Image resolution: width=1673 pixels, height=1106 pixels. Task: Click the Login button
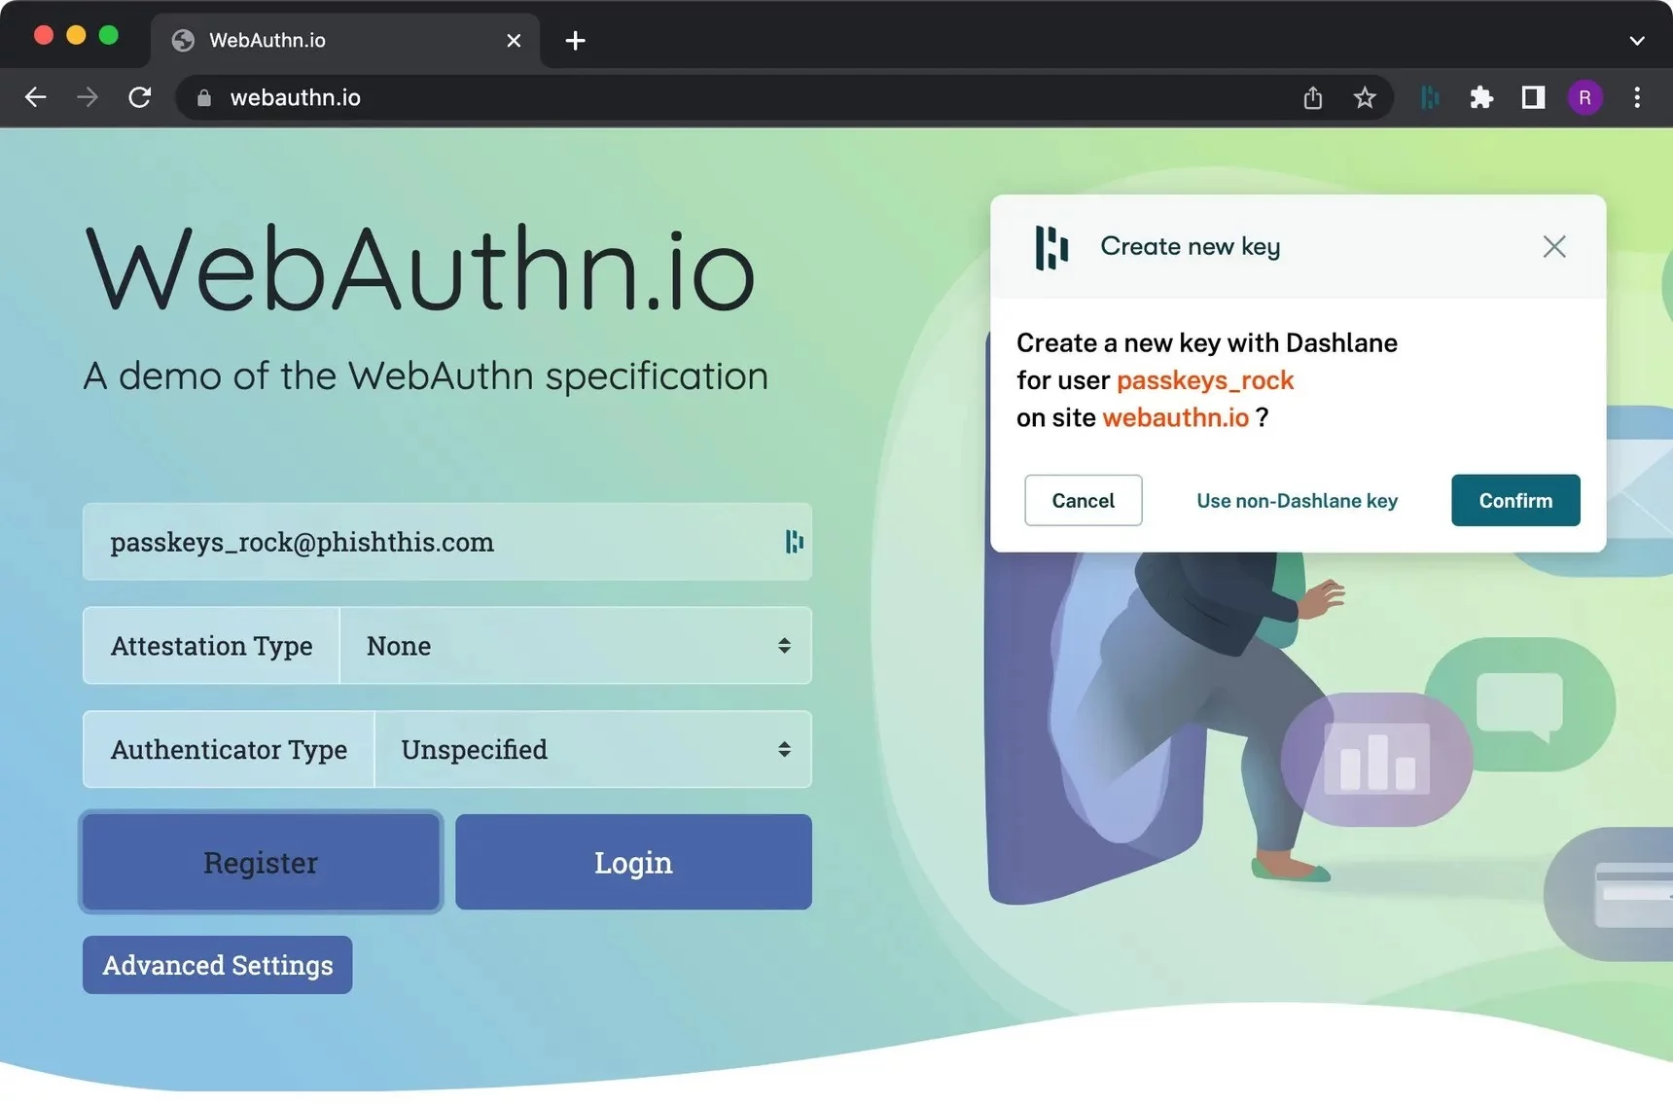click(x=633, y=862)
